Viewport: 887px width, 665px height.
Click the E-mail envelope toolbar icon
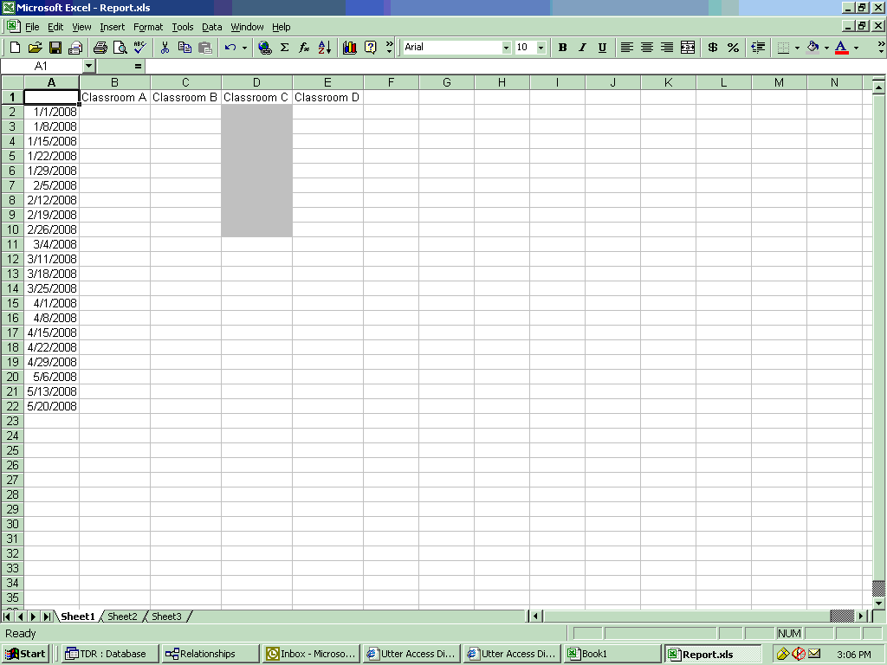click(75, 48)
